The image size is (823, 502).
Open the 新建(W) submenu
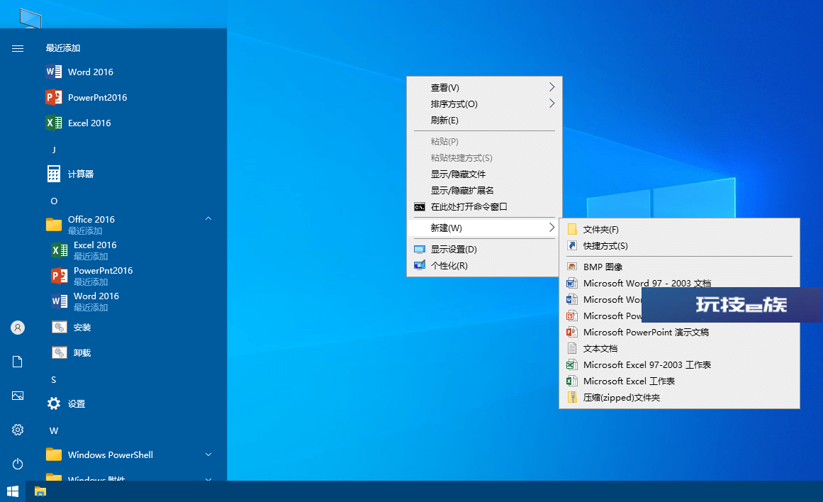(484, 228)
